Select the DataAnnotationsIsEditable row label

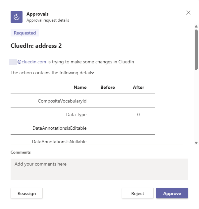[60, 128]
